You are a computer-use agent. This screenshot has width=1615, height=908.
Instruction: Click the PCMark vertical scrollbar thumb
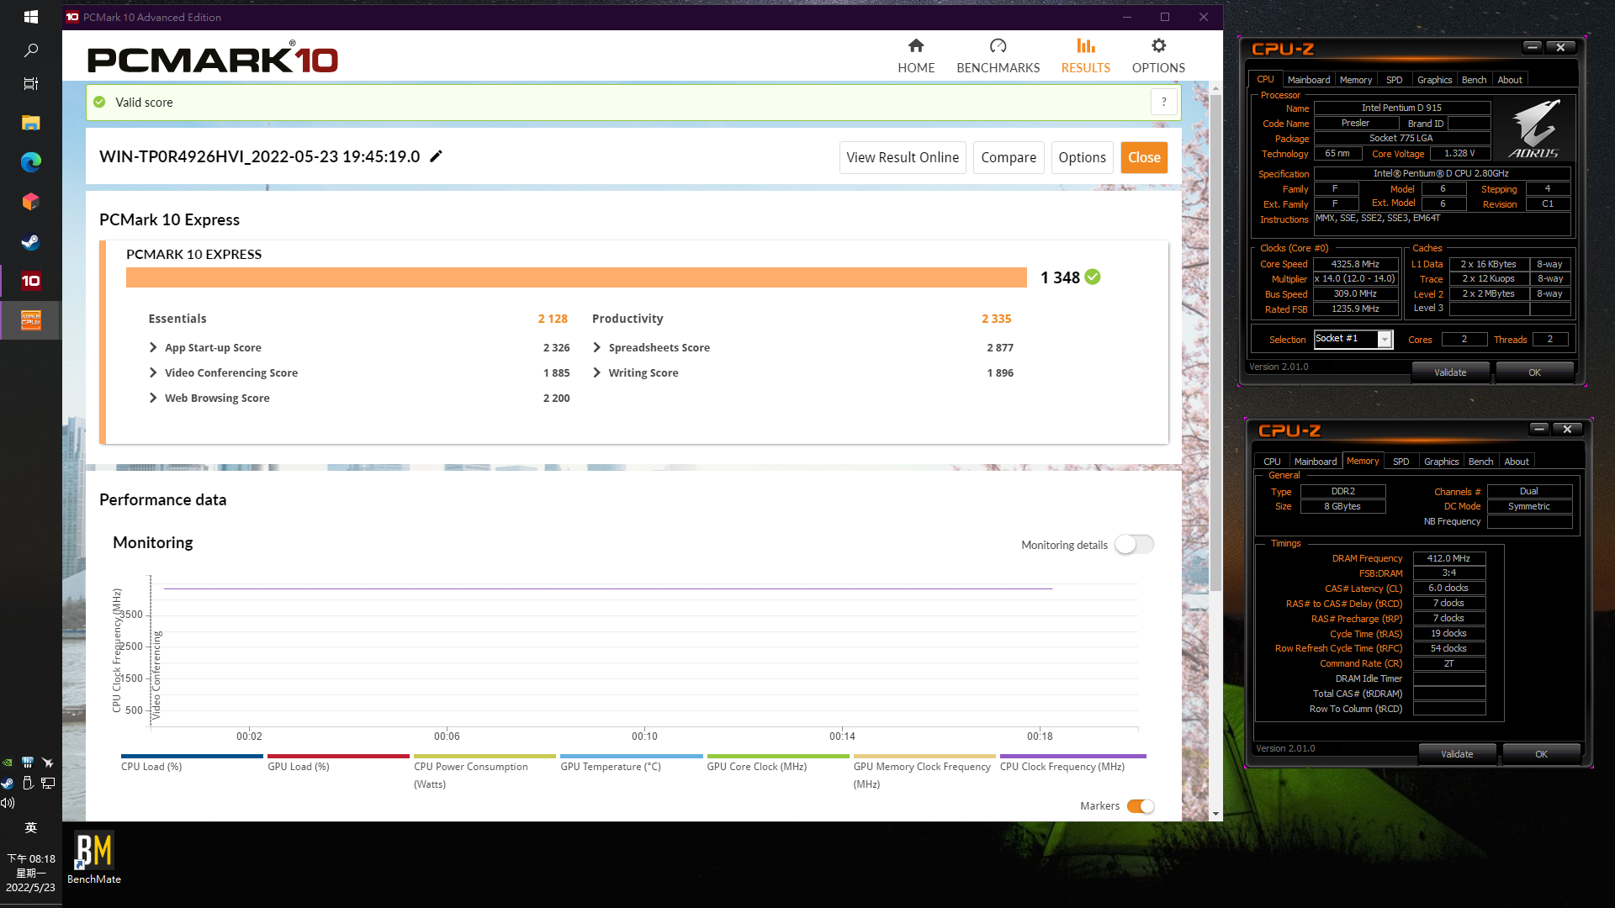point(1215,341)
